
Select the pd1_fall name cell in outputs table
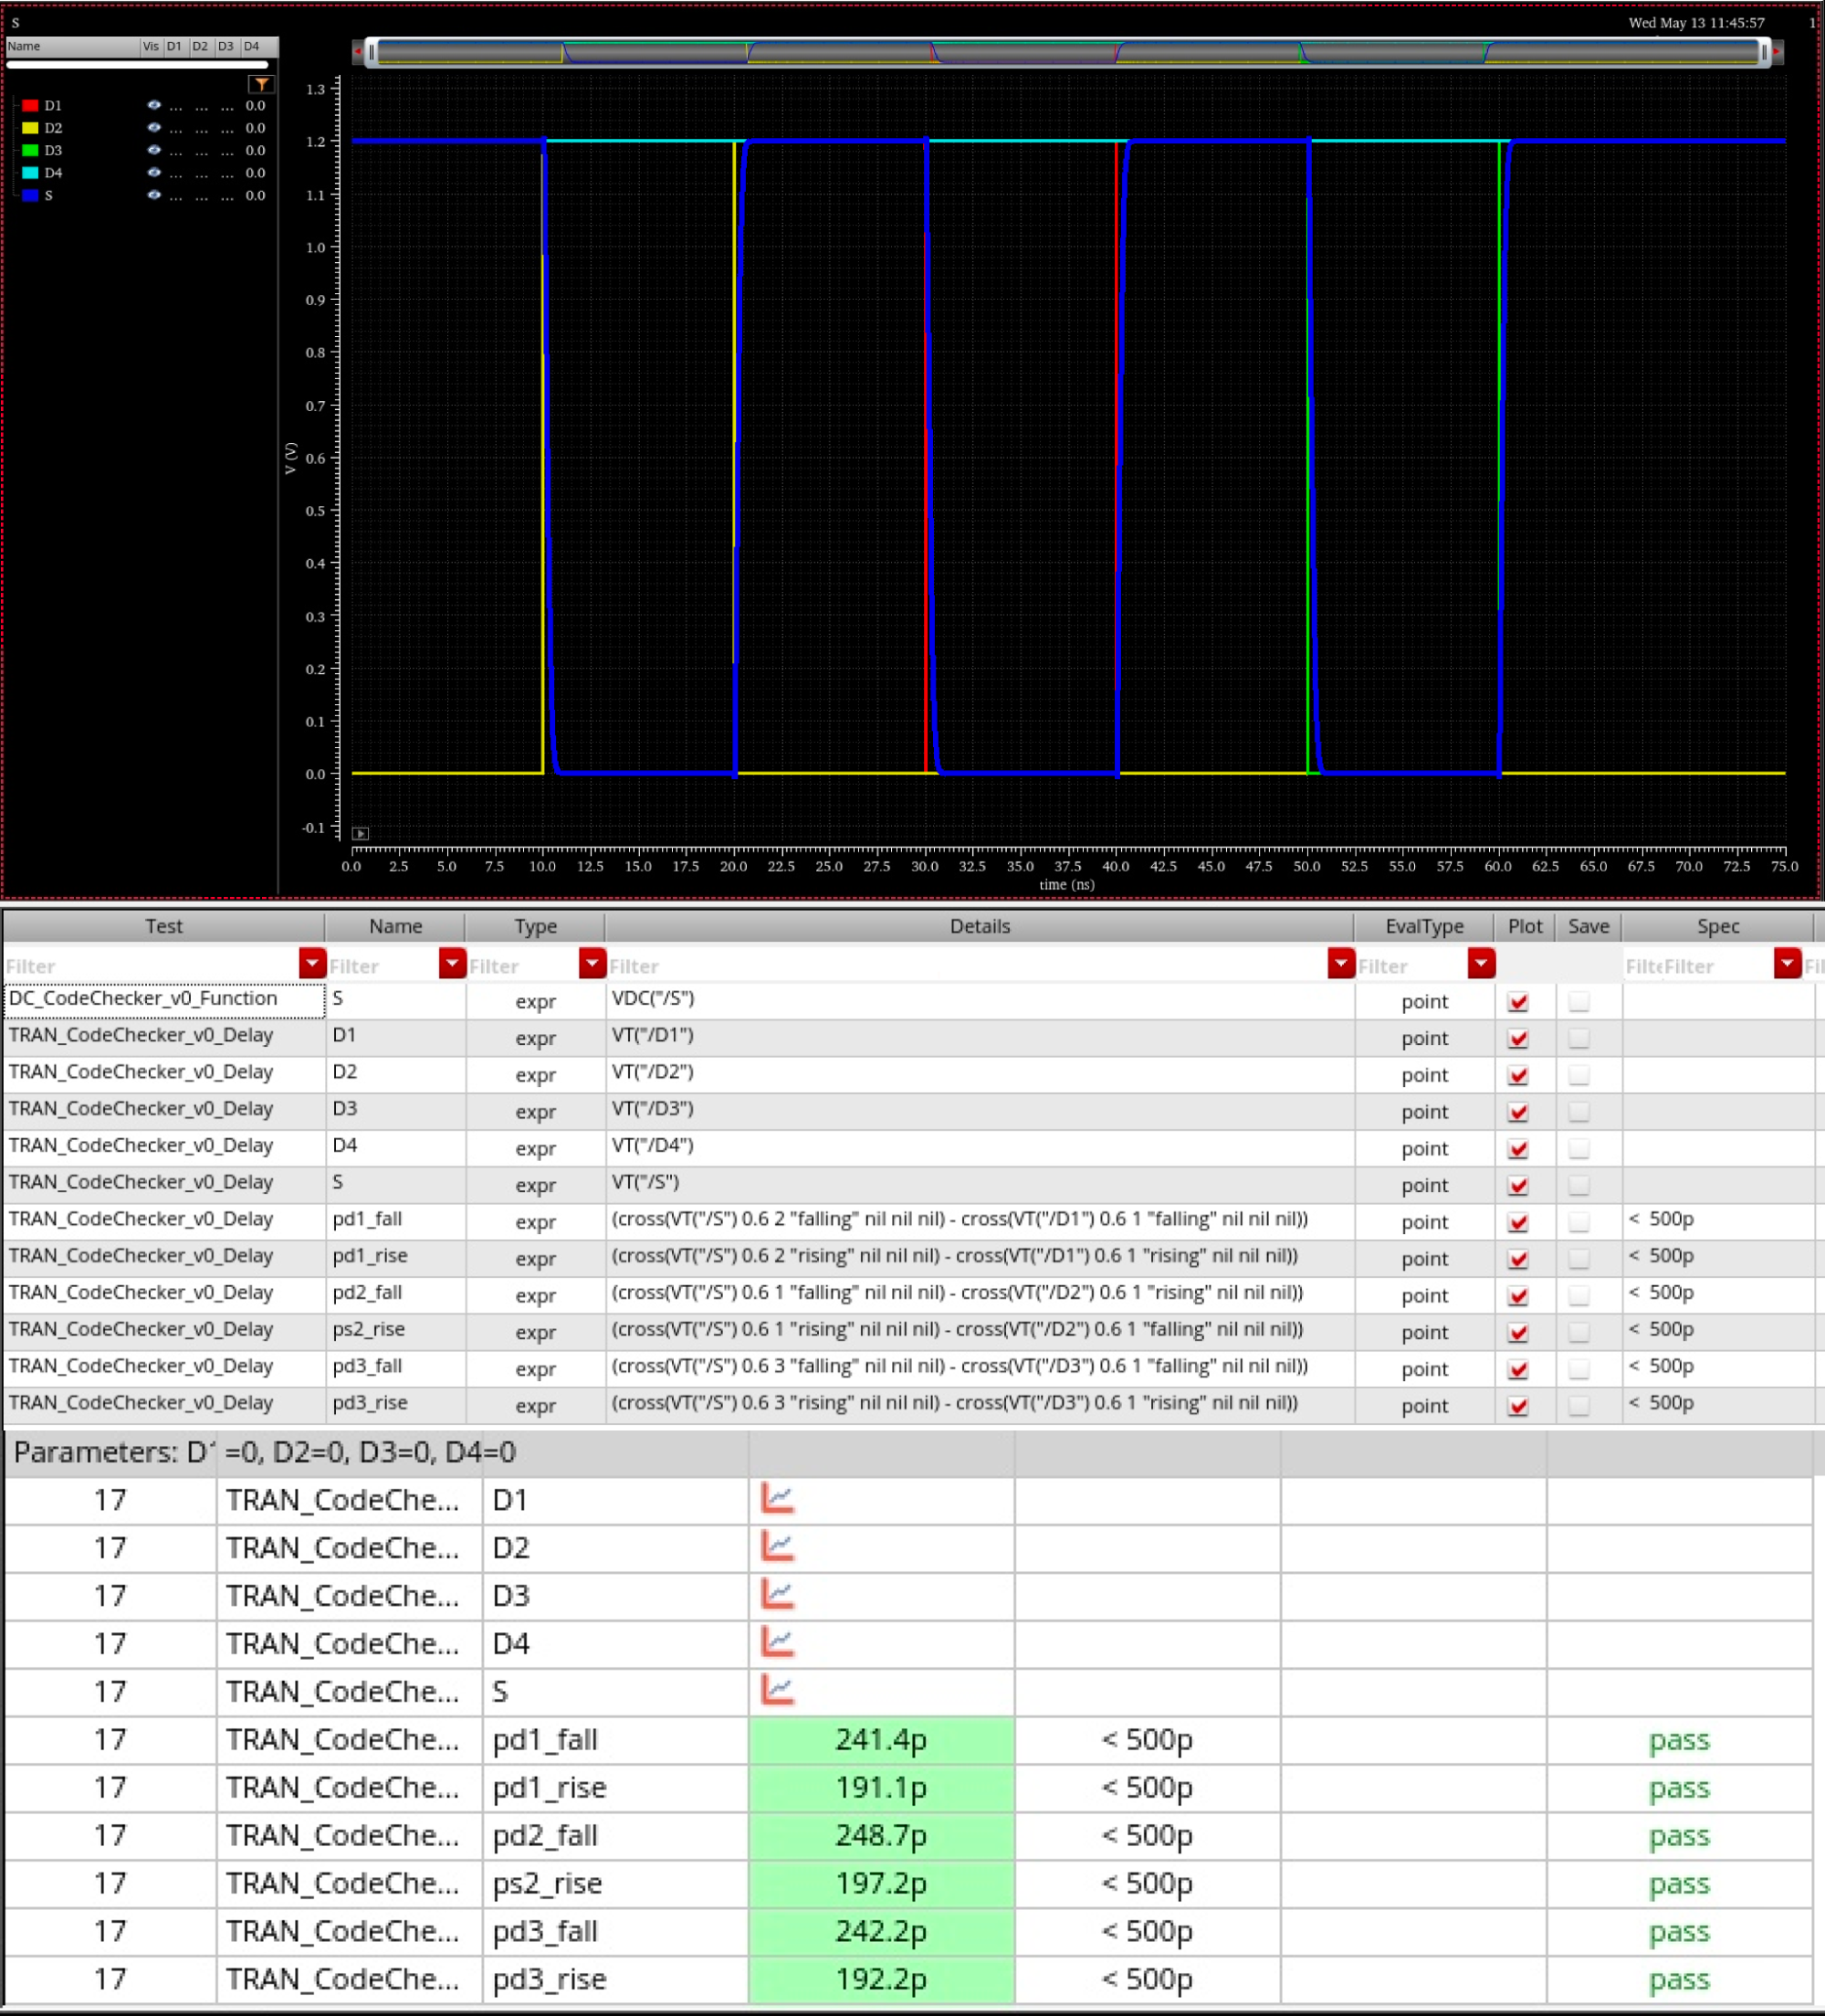click(x=396, y=1220)
